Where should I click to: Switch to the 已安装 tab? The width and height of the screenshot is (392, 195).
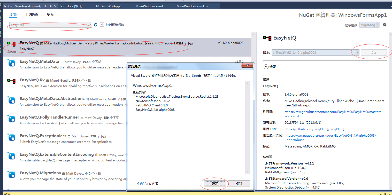32,14
